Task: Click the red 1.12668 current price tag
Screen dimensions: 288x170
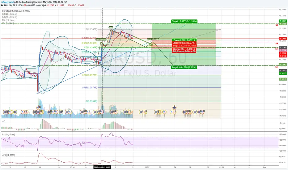Action: (283, 39)
